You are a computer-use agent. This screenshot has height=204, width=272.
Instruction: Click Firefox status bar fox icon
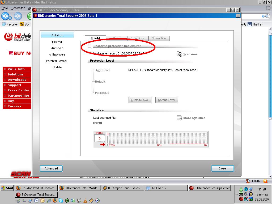coord(248,181)
